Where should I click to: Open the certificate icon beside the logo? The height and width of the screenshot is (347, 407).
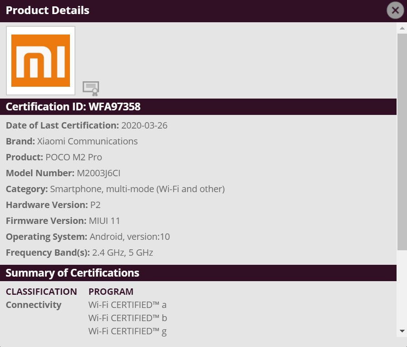pos(91,88)
